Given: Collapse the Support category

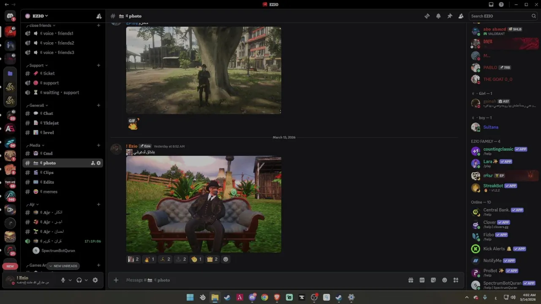Looking at the screenshot, I should coord(37,65).
